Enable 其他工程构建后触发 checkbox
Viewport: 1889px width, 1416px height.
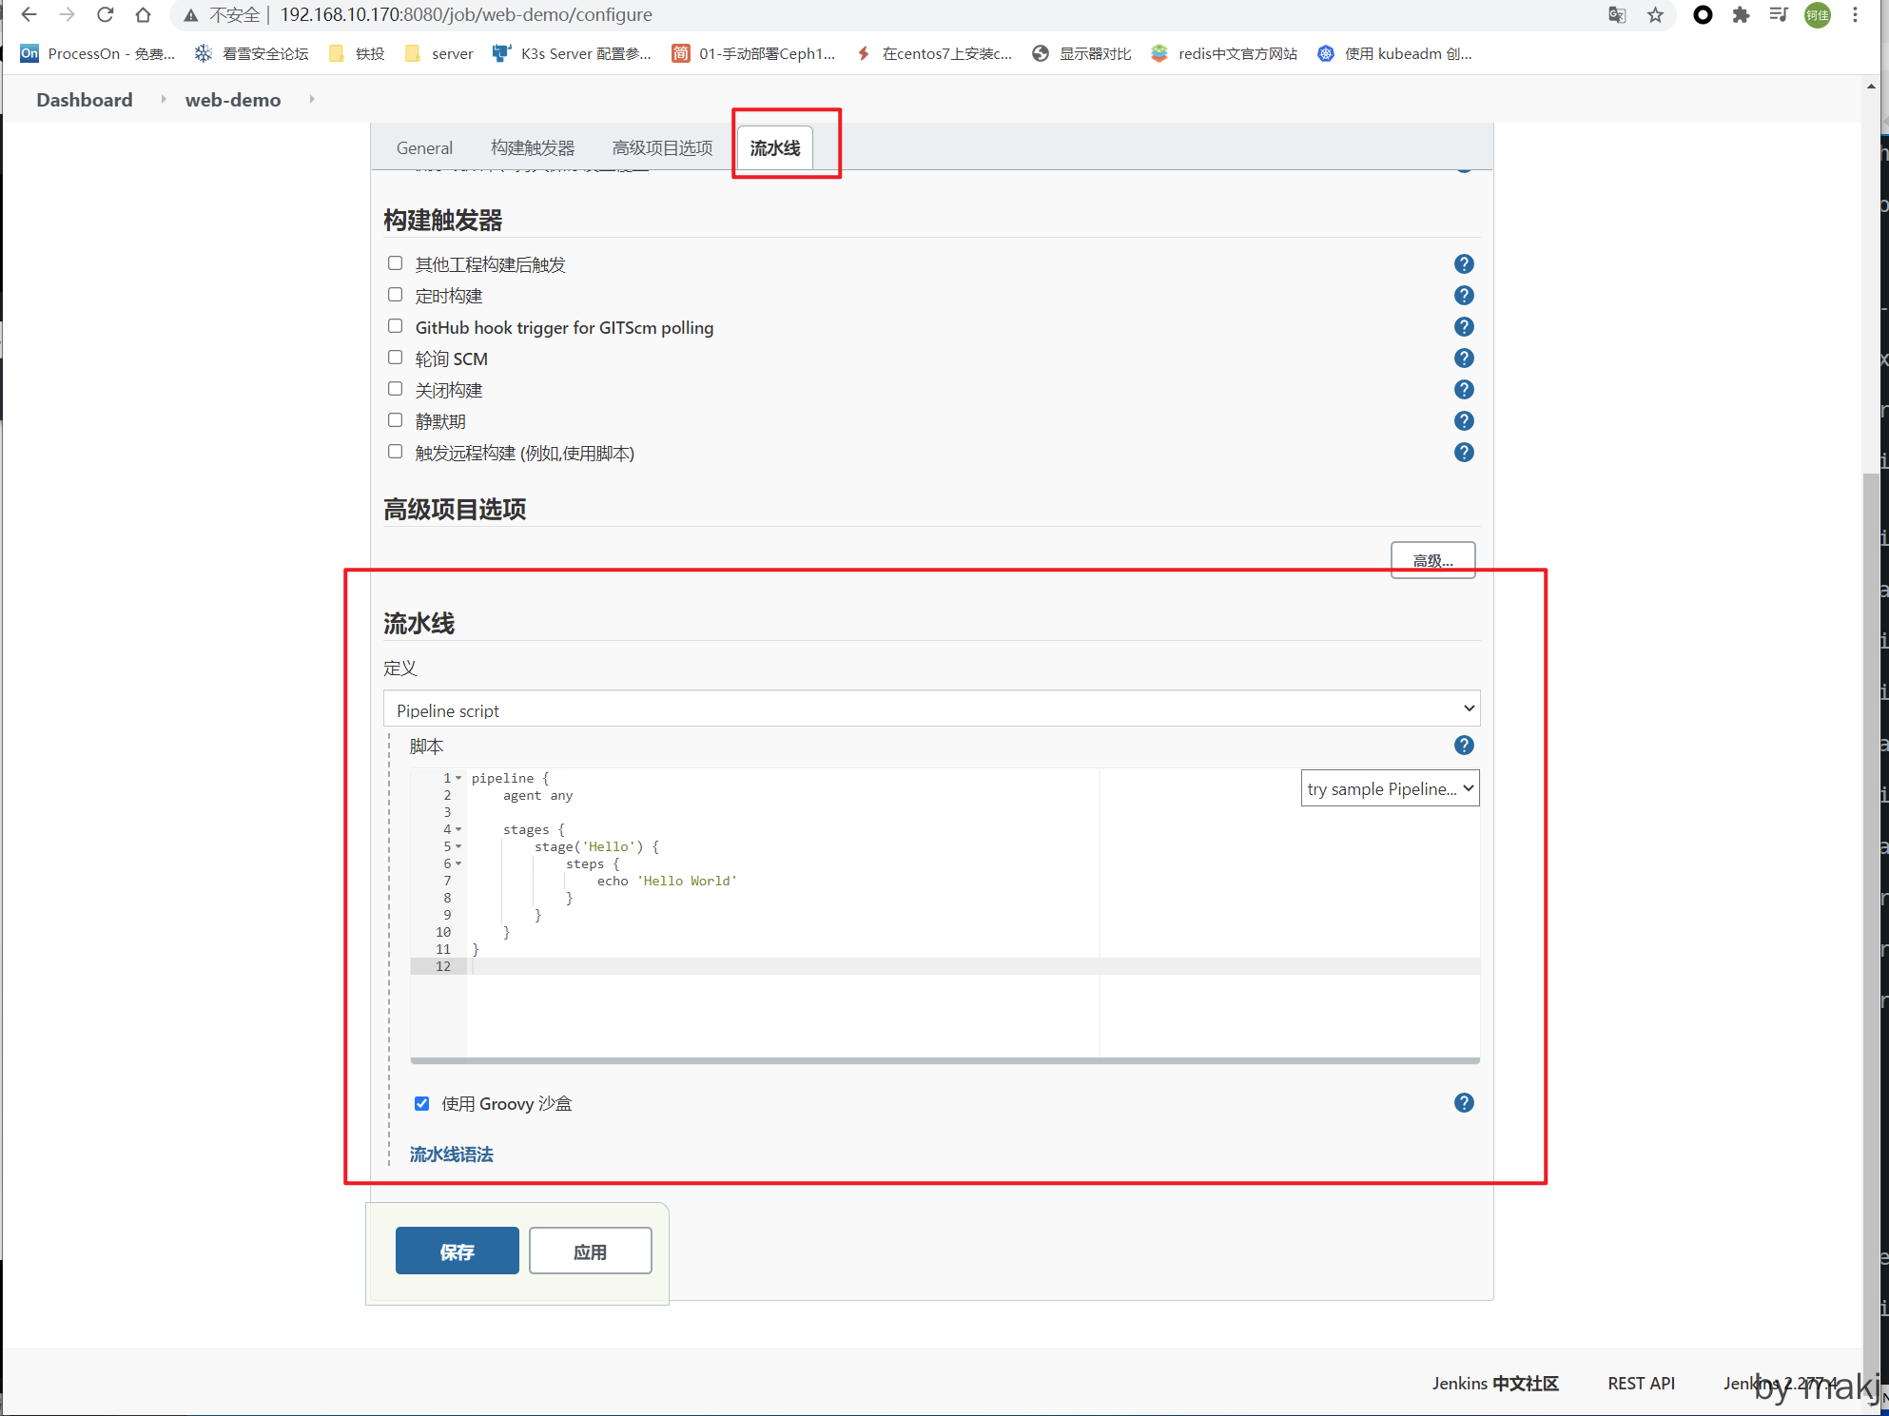pos(396,263)
